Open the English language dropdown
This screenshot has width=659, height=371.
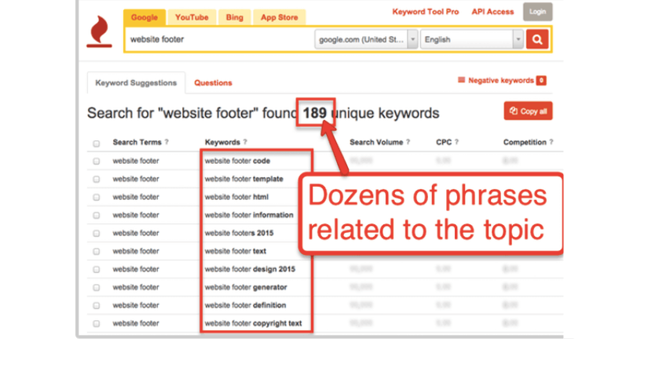471,39
